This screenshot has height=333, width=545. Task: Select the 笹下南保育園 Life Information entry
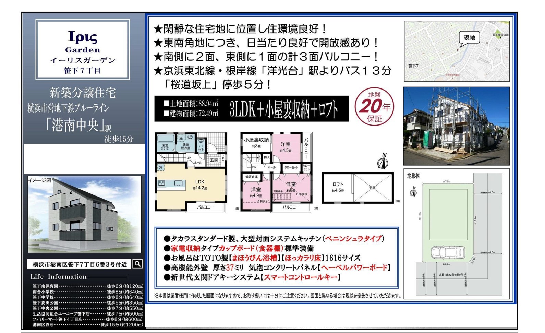tap(87, 286)
